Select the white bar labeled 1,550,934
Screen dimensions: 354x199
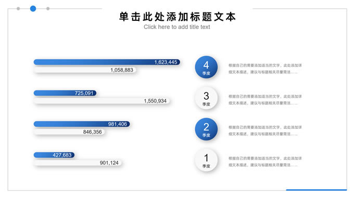102,101
